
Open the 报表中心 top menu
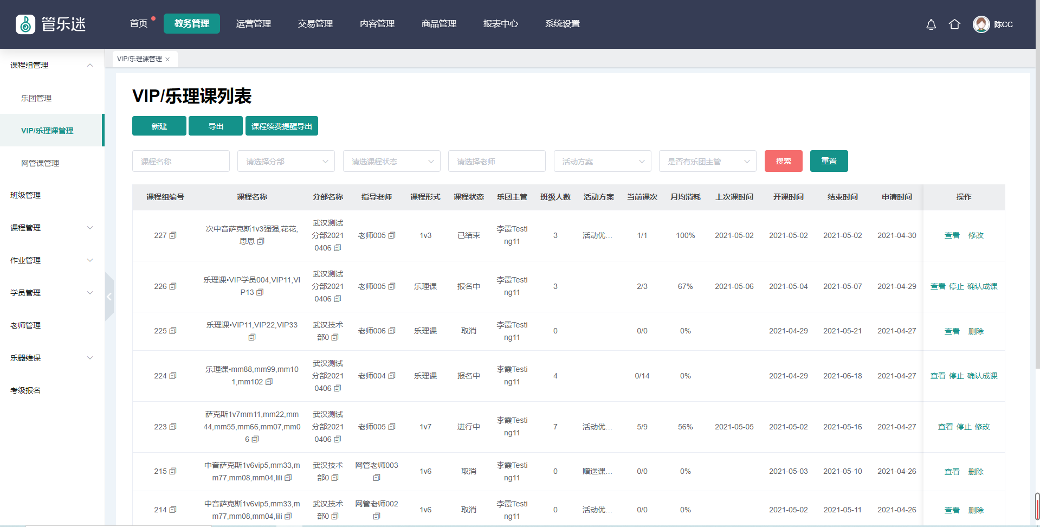pyautogui.click(x=500, y=24)
